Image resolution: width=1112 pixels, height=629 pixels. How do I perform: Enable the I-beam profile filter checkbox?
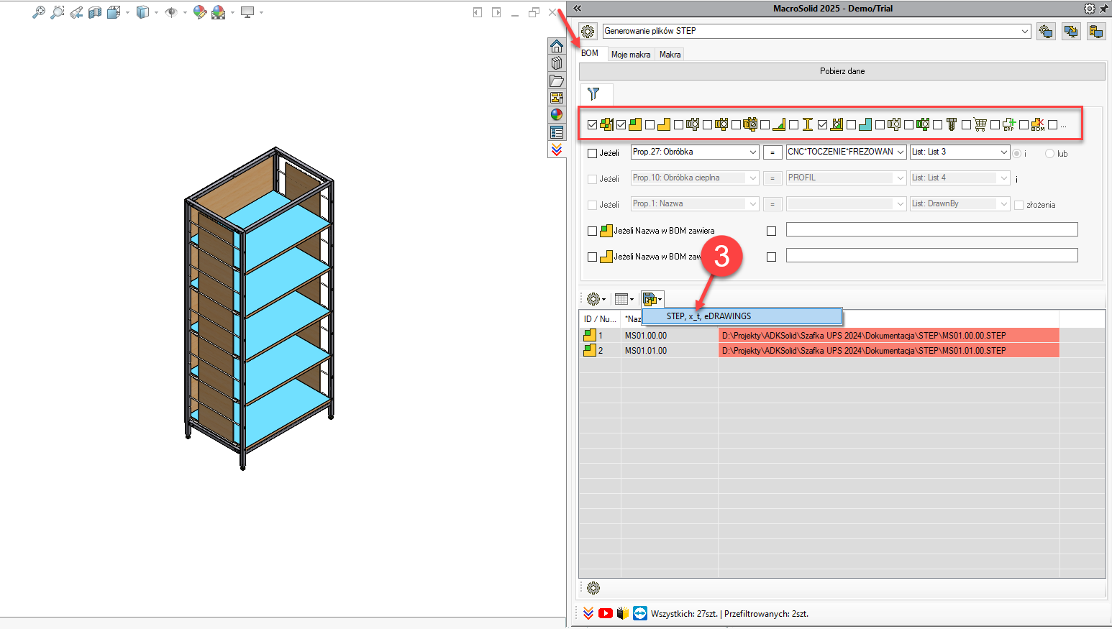(x=794, y=125)
